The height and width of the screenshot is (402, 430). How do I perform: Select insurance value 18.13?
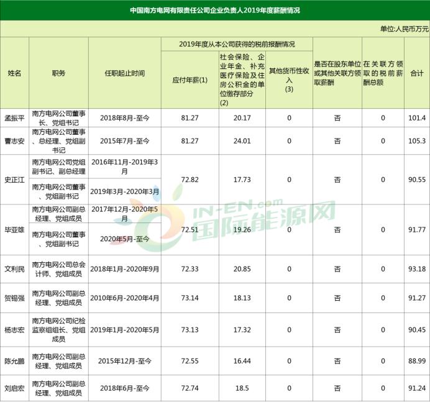242,298
